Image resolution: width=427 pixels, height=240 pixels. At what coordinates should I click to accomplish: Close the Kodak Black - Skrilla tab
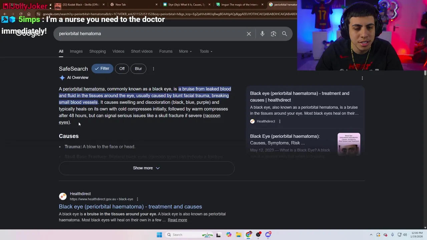[x=104, y=5]
